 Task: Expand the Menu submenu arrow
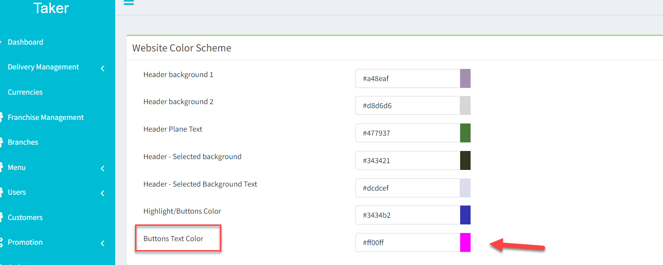103,168
